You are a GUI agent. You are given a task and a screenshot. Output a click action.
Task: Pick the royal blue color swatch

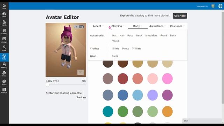(x=123, y=95)
